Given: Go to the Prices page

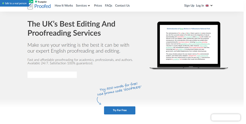Looking at the screenshot, I should [x=98, y=6].
